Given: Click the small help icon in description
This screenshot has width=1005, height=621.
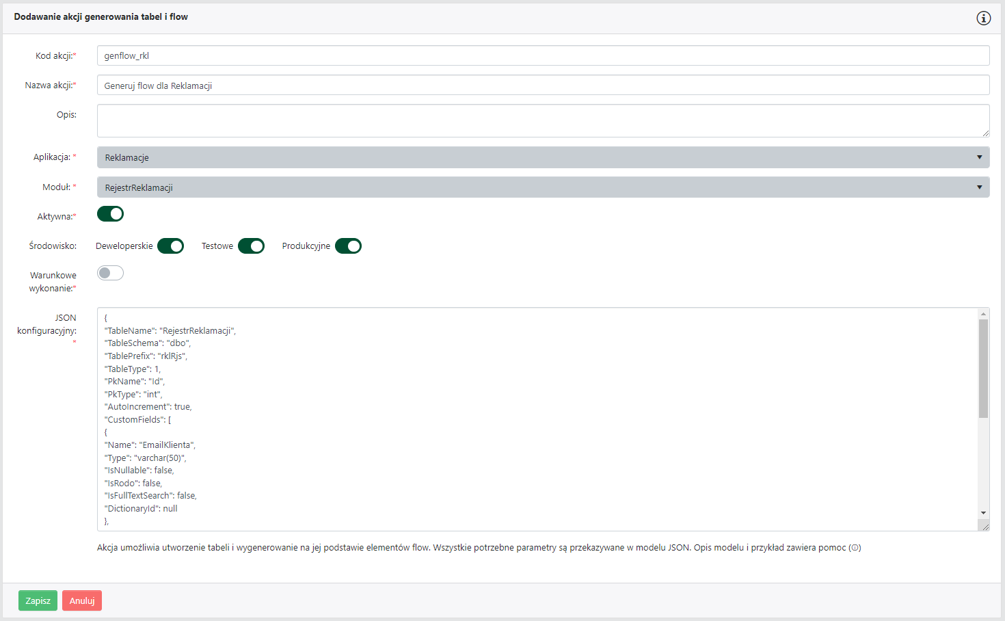Looking at the screenshot, I should click(855, 548).
